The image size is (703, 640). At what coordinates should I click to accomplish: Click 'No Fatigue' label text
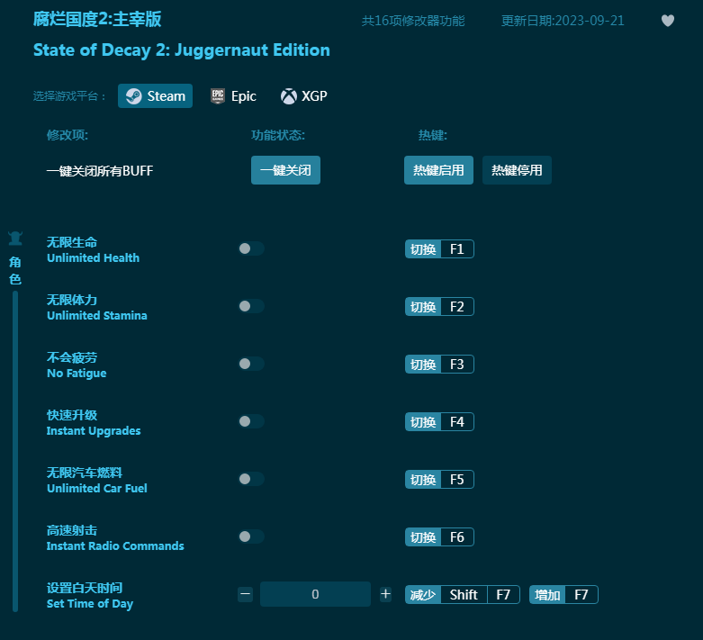pos(77,374)
